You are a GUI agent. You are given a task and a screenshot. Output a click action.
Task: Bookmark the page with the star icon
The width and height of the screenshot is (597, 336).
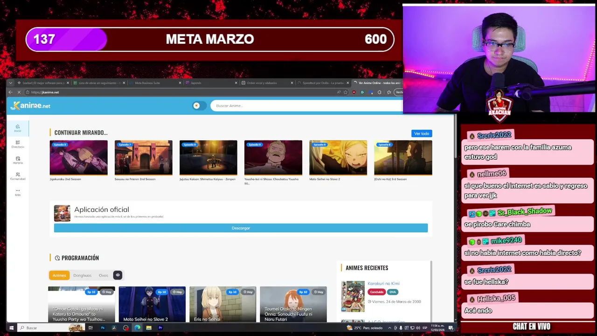pos(345,92)
